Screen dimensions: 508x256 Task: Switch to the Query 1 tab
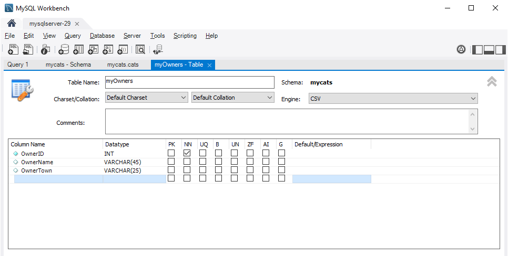click(x=18, y=65)
